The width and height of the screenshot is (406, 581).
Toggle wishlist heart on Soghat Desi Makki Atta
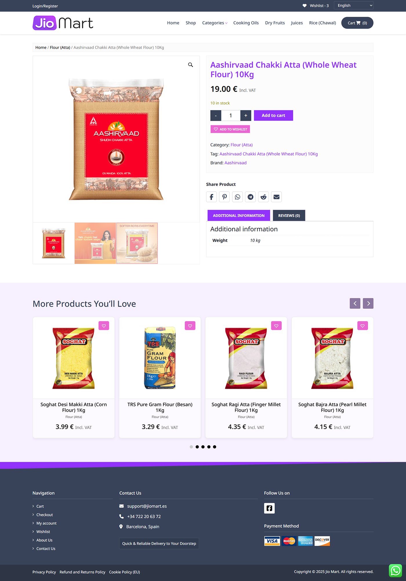[104, 326]
